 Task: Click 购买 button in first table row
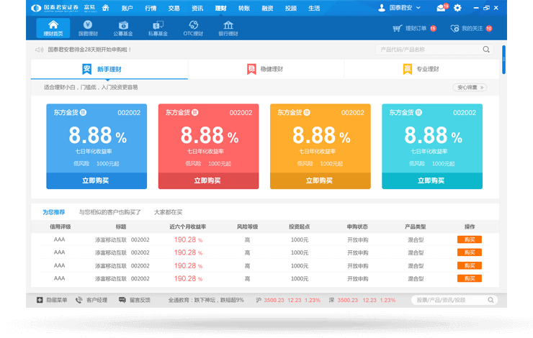tap(469, 239)
